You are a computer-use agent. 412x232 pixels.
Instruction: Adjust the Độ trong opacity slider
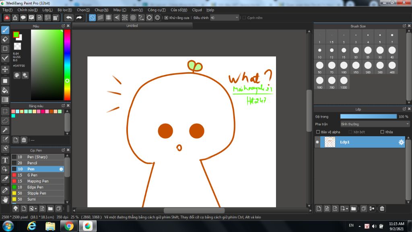[369, 116]
